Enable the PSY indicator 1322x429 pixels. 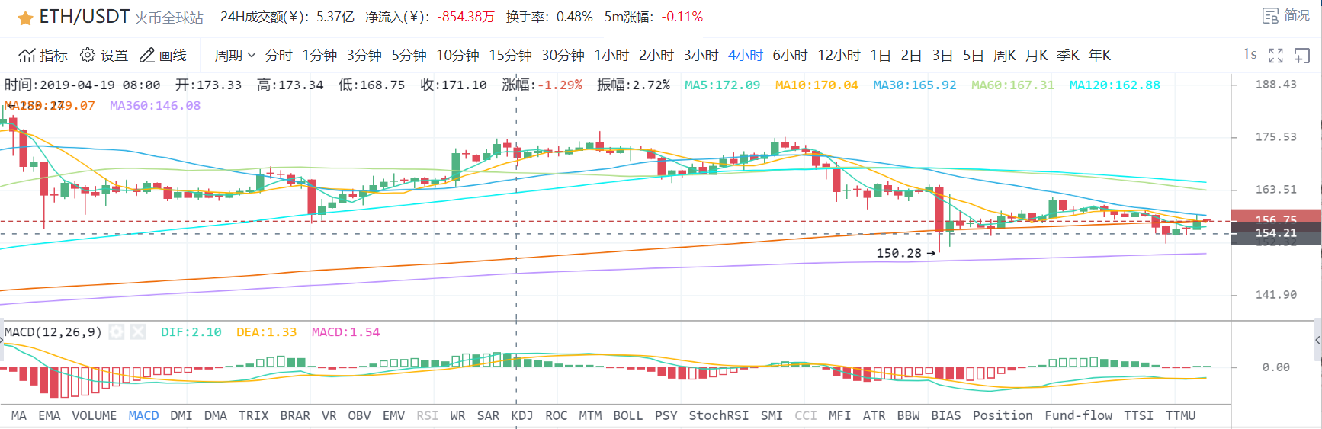point(666,415)
